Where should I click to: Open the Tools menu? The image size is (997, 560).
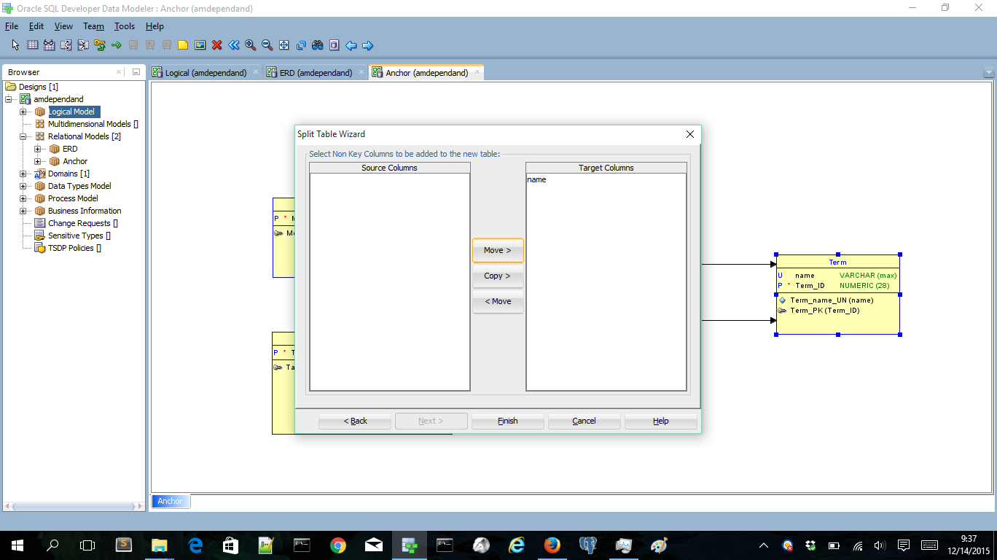pyautogui.click(x=125, y=26)
